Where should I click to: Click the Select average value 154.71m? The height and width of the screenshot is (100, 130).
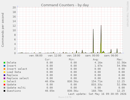(97, 81)
